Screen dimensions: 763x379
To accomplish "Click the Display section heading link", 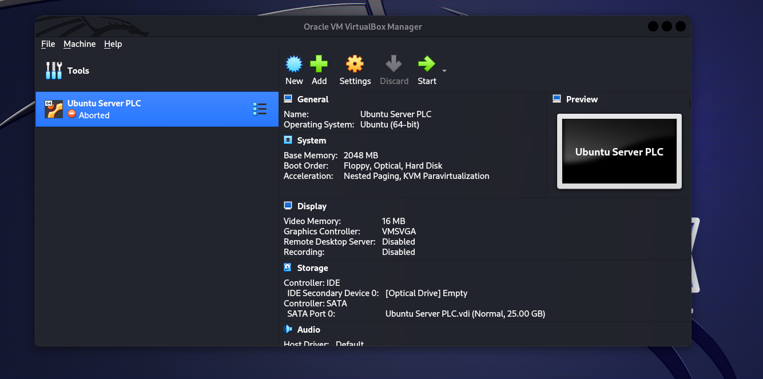I will (312, 206).
